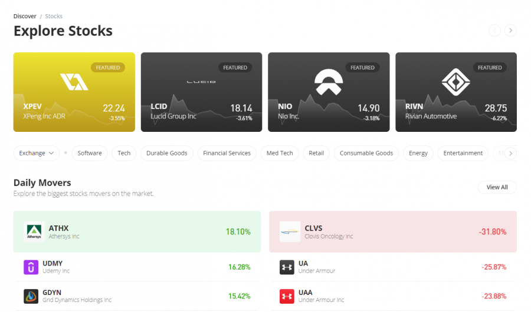This screenshot has height=312, width=531.
Task: Click the 16.28% change for UDMY
Action: point(239,267)
